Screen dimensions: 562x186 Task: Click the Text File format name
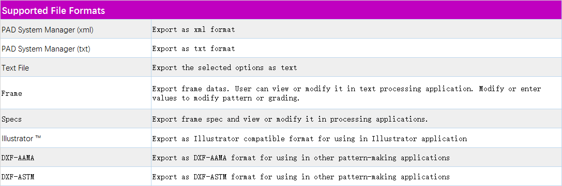[16, 68]
